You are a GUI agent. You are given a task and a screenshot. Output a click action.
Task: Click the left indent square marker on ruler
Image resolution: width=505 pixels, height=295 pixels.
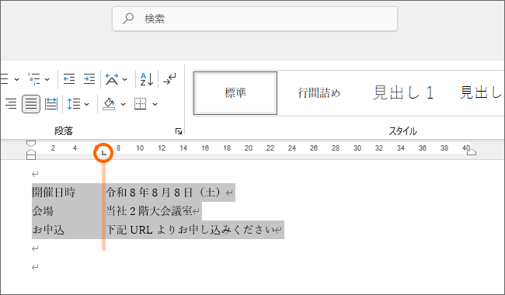pos(31,157)
